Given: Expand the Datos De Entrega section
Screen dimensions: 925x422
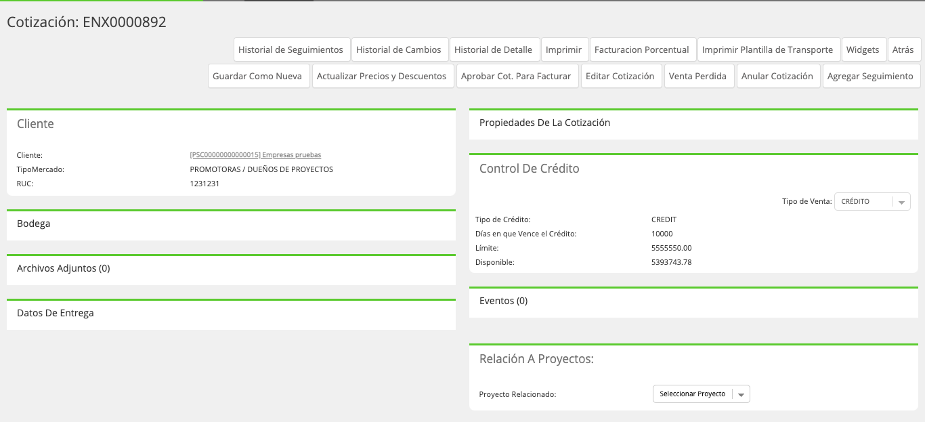Looking at the screenshot, I should point(231,314).
